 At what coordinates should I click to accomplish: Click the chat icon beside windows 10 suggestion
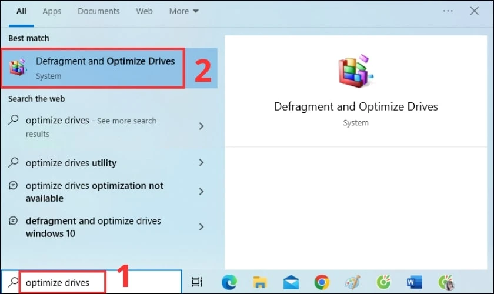pyautogui.click(x=13, y=220)
